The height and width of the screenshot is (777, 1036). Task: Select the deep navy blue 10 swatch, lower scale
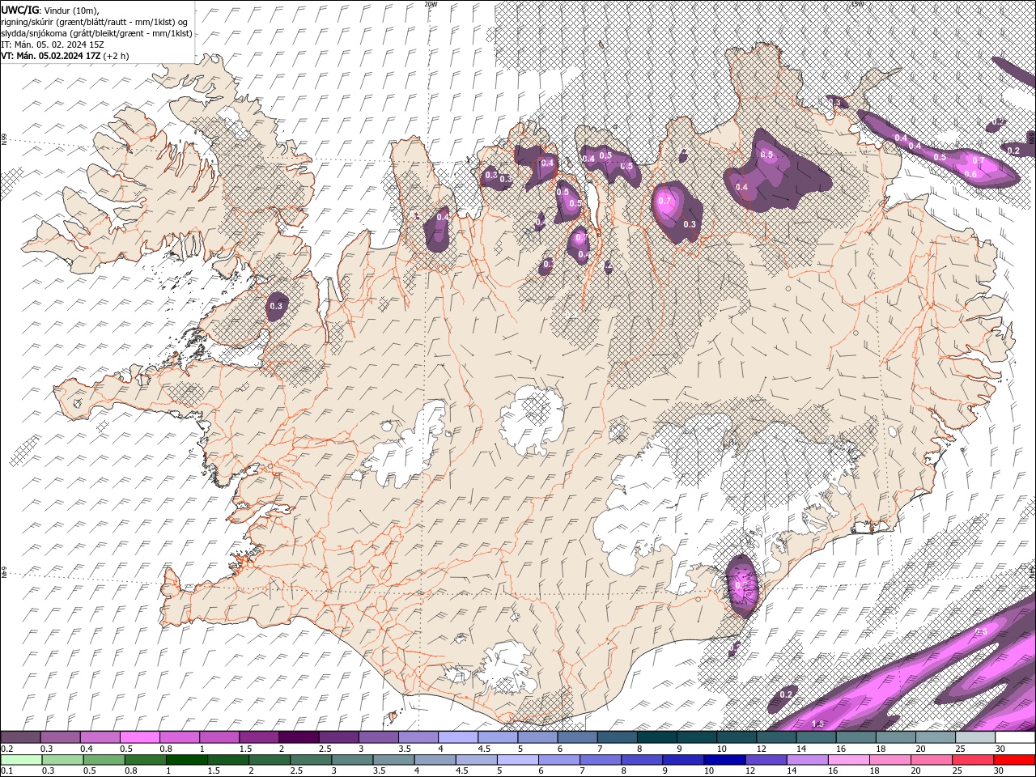(724, 760)
